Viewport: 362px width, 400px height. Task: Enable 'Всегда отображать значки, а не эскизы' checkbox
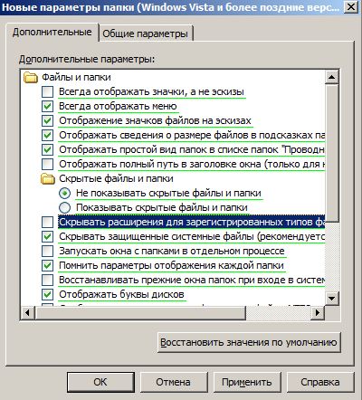47,91
